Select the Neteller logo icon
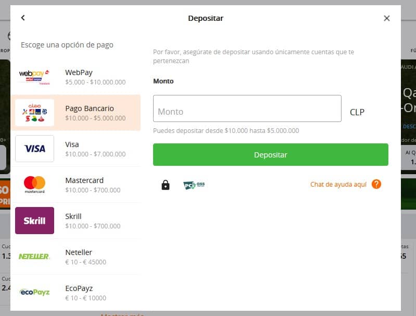Image resolution: width=416 pixels, height=316 pixels. click(34, 257)
